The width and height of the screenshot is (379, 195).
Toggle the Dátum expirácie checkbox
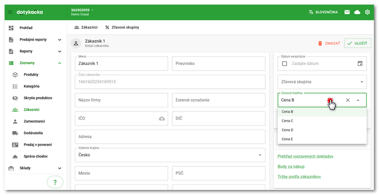tap(284, 64)
